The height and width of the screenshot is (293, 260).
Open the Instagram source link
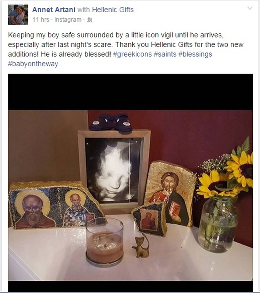click(68, 19)
